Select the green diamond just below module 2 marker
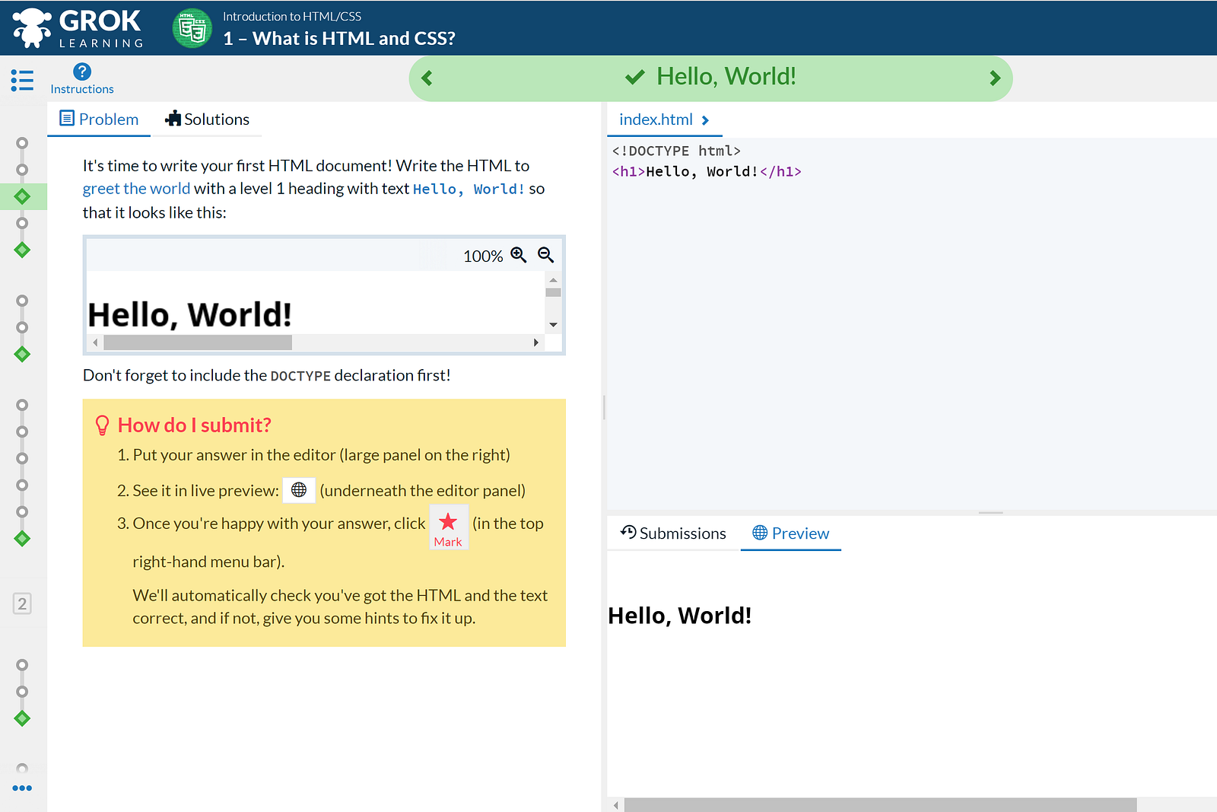This screenshot has width=1217, height=812. [22, 718]
